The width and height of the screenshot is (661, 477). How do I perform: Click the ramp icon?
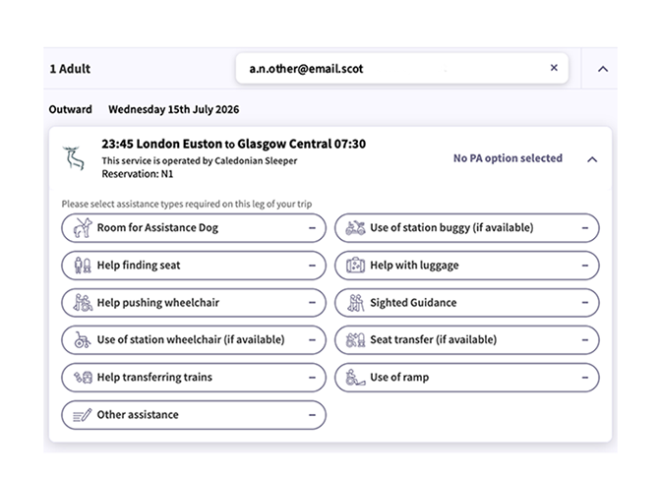pyautogui.click(x=355, y=378)
